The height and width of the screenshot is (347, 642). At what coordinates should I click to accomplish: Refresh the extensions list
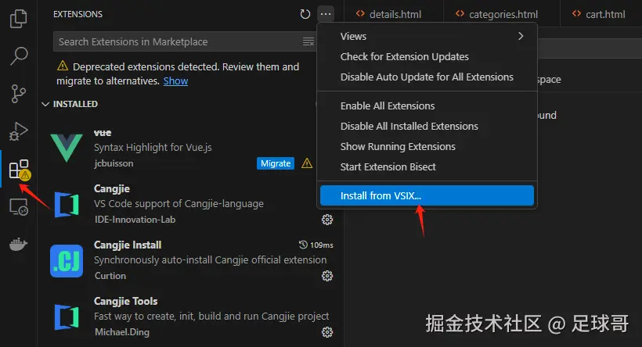click(305, 14)
